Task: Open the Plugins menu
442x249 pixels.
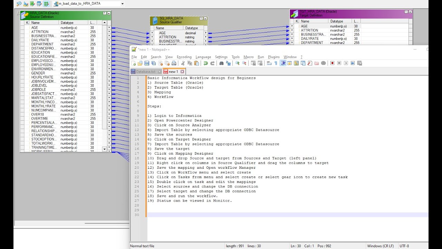Action: (x=274, y=57)
